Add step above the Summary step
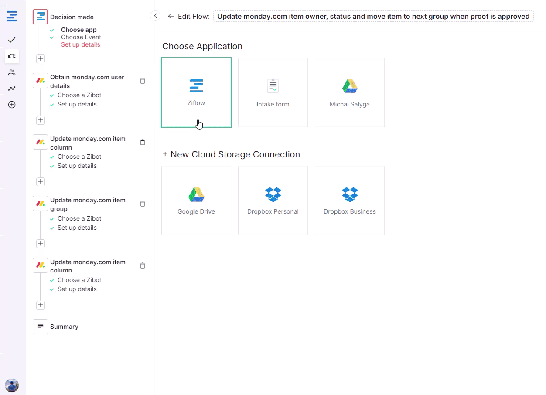 [x=41, y=305]
